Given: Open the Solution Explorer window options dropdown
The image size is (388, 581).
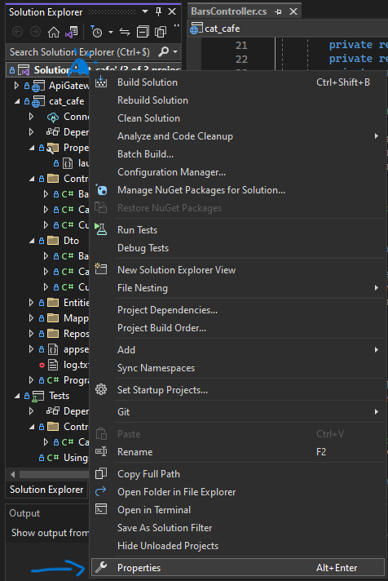Looking at the screenshot, I should (145, 12).
